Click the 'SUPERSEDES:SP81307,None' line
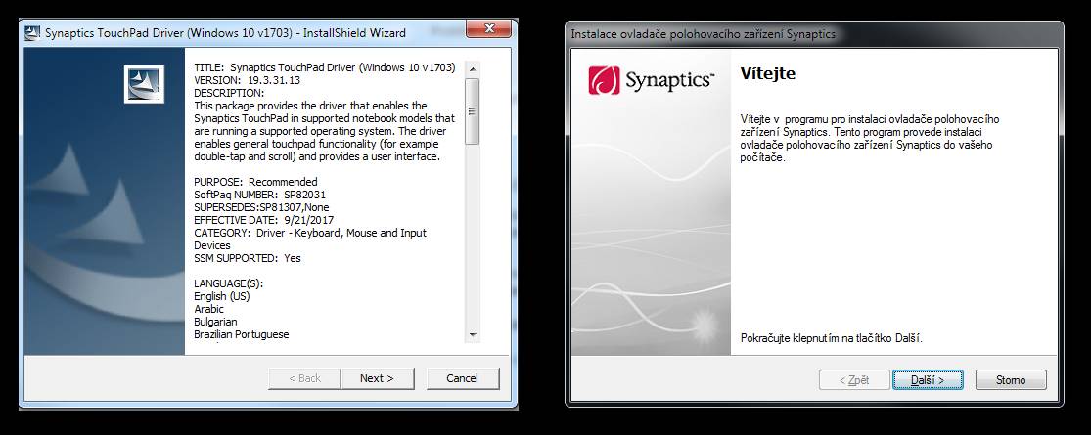 coord(261,207)
